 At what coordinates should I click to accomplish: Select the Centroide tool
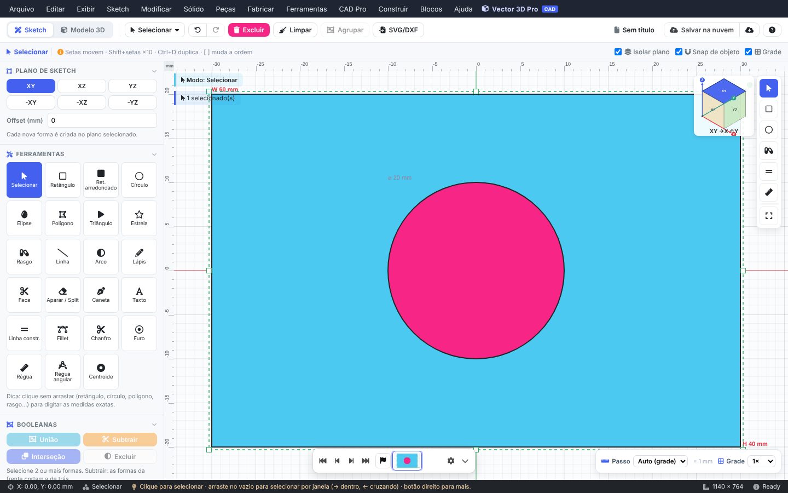tap(101, 371)
